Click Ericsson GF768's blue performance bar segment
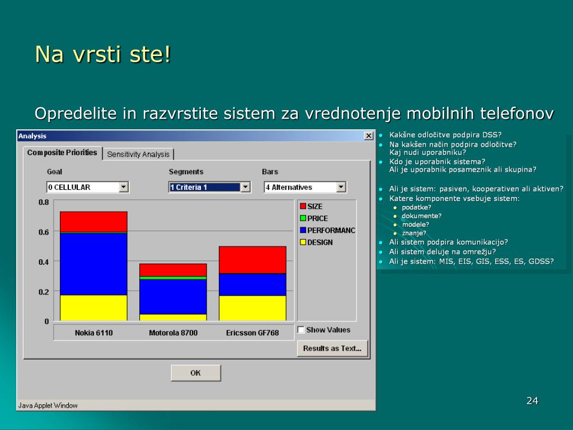Viewport: 573px width, 430px height. (x=252, y=285)
